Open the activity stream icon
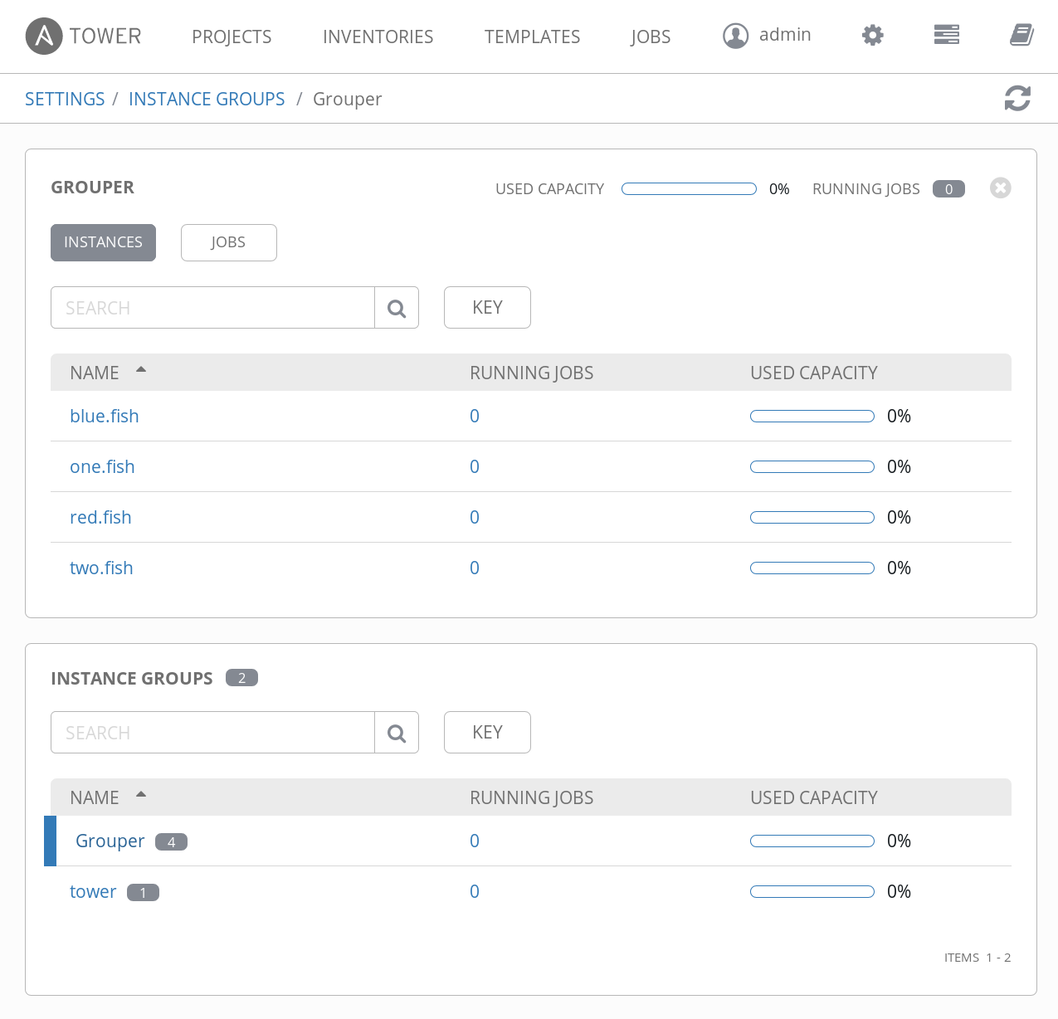 [946, 35]
